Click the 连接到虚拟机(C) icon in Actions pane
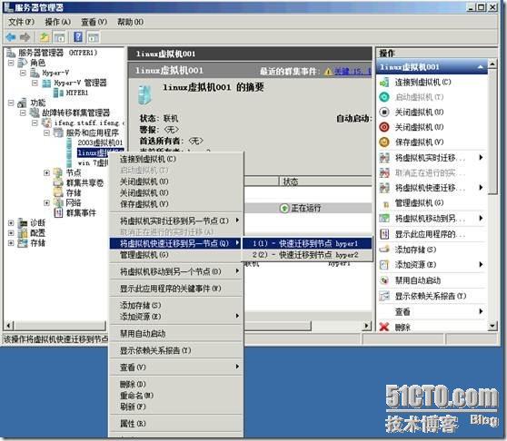Viewport: 507px width, 441px height. point(384,82)
